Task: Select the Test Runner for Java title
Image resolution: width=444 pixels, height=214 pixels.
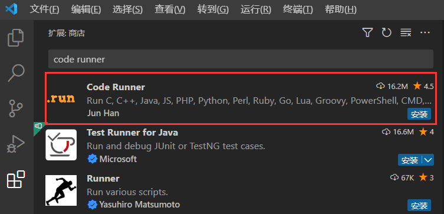Action: point(132,133)
